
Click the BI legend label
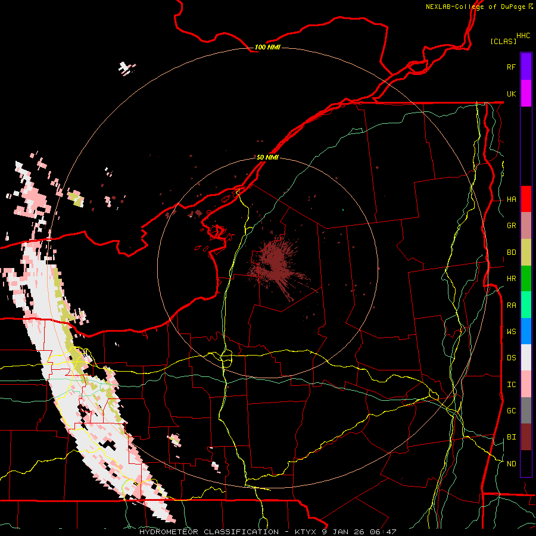click(x=512, y=437)
